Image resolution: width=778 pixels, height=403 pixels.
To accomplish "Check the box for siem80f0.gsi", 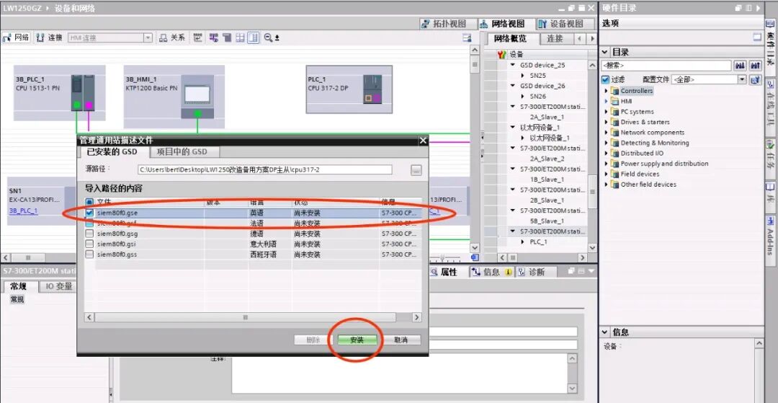I will (x=89, y=244).
